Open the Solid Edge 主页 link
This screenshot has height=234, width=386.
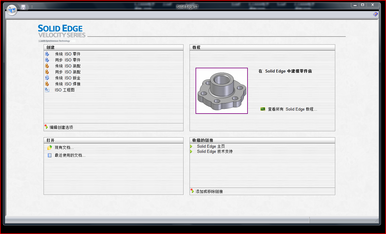[x=211, y=147]
